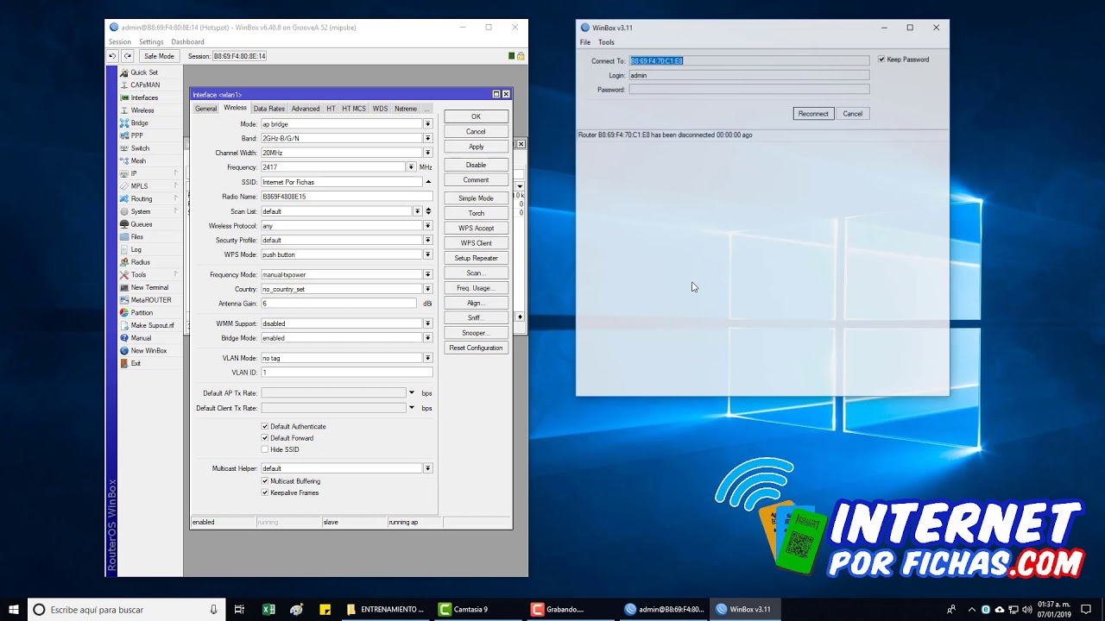Click the undo arrow in WinBox toolbar
Viewport: 1105px width, 621px height.
(x=112, y=56)
